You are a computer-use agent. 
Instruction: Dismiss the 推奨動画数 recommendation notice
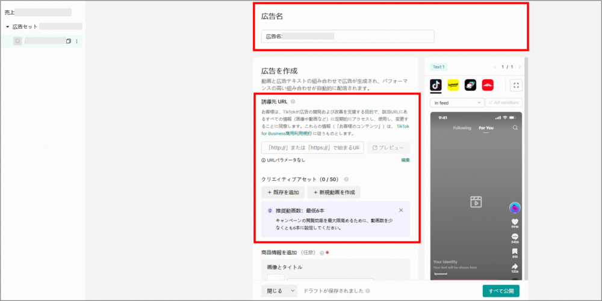(x=401, y=210)
